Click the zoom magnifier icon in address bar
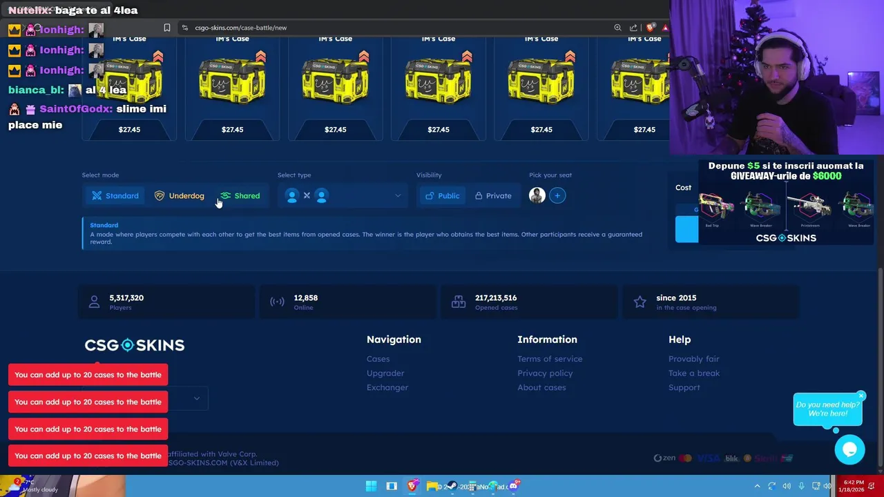This screenshot has height=497, width=884. (x=617, y=28)
